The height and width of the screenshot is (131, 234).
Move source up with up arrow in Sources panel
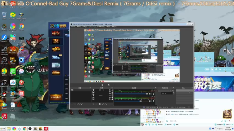pos(103,104)
